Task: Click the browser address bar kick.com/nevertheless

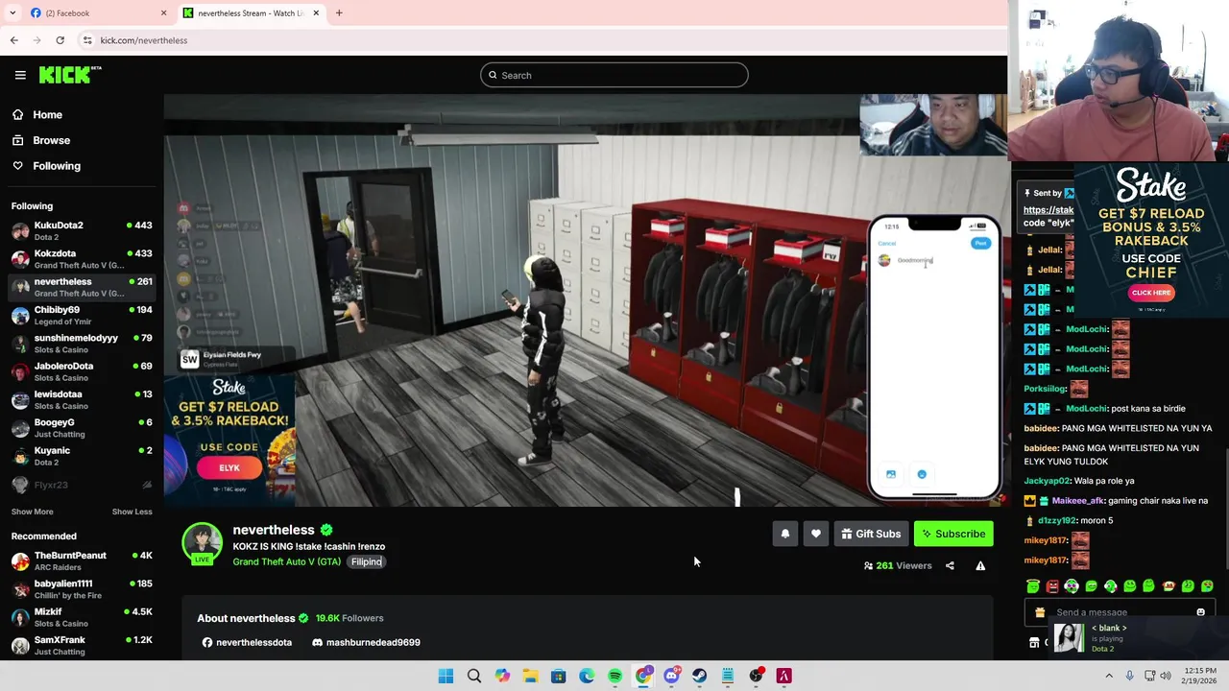Action: [144, 40]
